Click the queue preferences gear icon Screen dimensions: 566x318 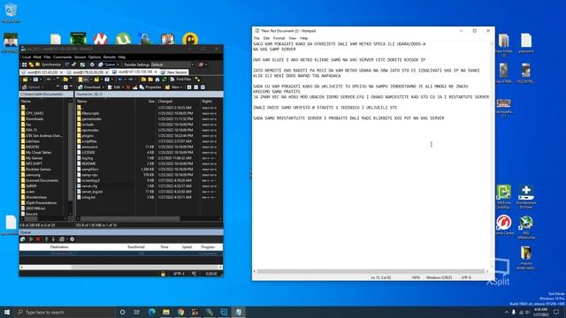coord(73,239)
